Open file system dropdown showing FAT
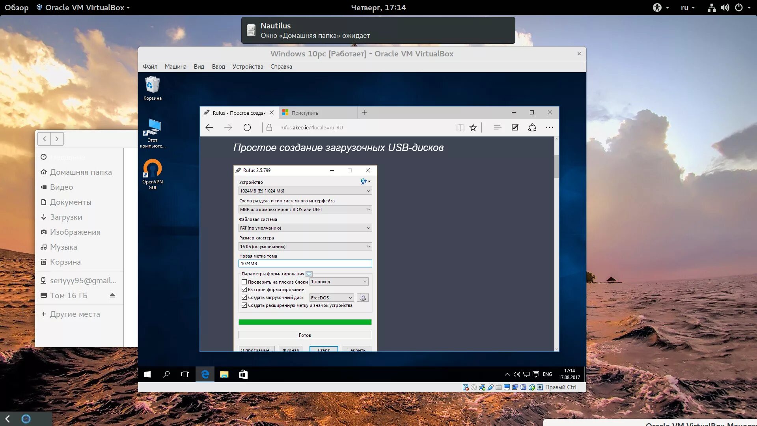757x426 pixels. (305, 228)
